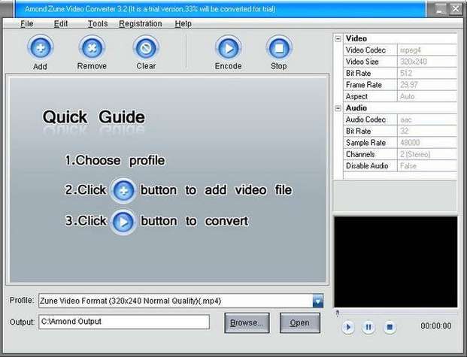Click the Remove file icon
Screen dimensions: 467x357
coord(92,48)
